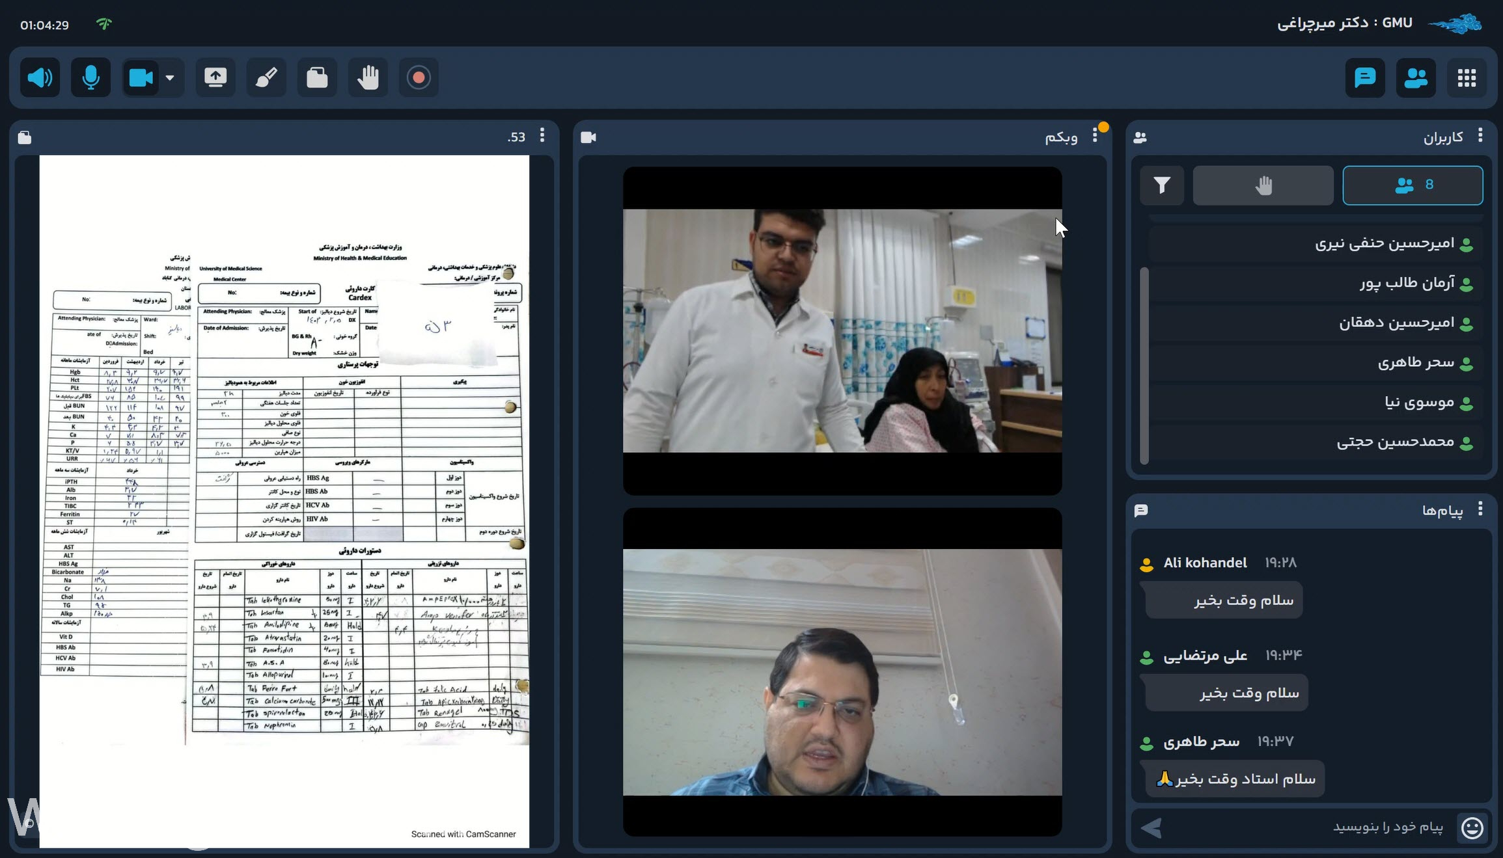Raise hand using toolbar hand icon
This screenshot has width=1503, height=858.
click(x=368, y=78)
